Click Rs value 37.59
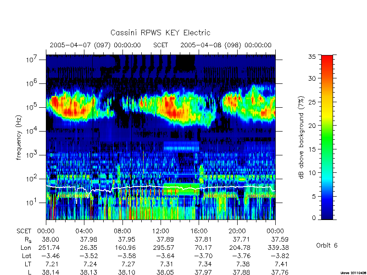The height and width of the screenshot is (275, 367). point(280,239)
